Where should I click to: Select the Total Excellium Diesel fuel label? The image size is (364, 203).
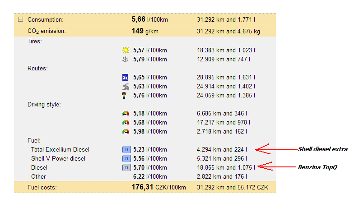tap(60, 149)
